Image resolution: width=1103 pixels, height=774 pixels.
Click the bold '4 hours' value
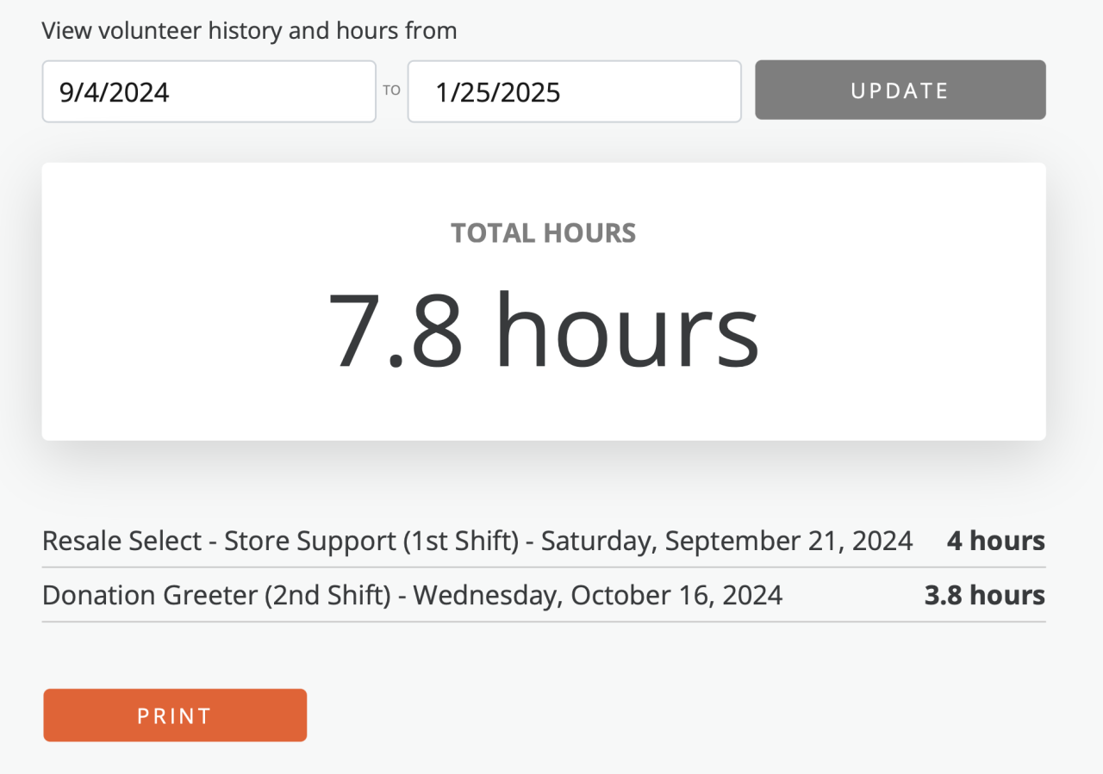tap(995, 541)
